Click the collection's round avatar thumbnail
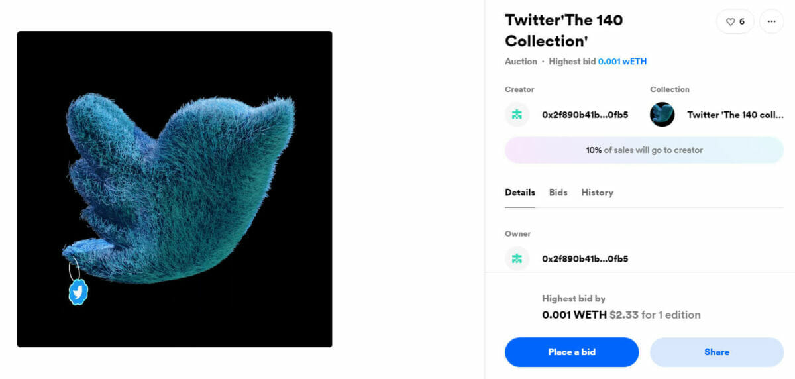Screen dimensions: 795x379 click(662, 115)
